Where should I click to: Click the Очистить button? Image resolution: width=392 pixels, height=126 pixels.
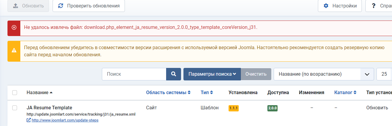click(256, 74)
